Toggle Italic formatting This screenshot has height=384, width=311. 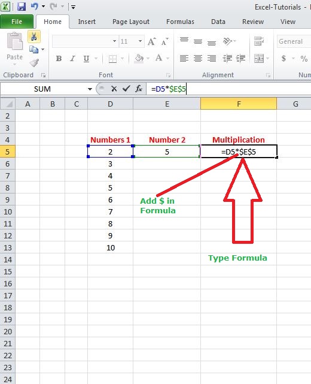click(72, 59)
